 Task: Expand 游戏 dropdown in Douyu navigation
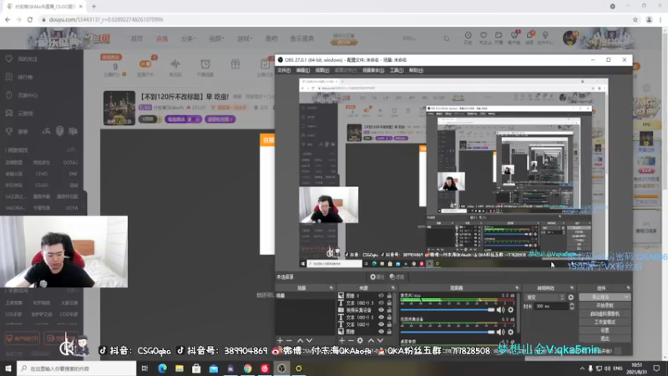[245, 38]
